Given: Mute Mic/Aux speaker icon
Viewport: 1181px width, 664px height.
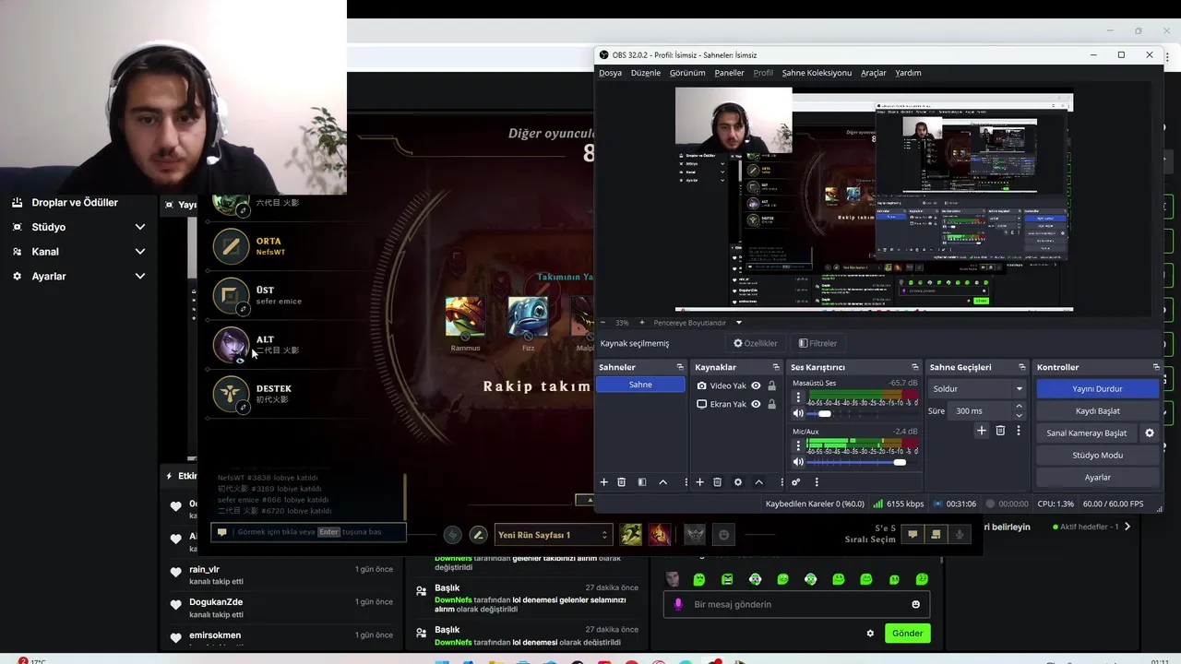Looking at the screenshot, I should (x=798, y=462).
